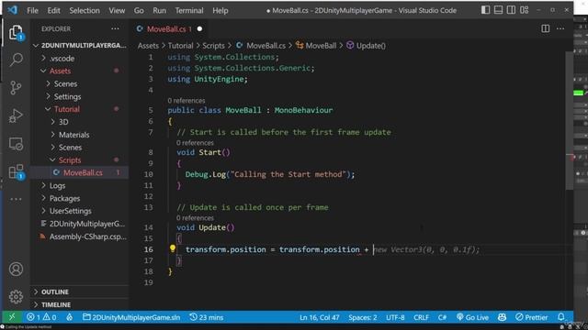Image resolution: width=588 pixels, height=330 pixels.
Task: Open the File menu
Action: click(x=32, y=10)
